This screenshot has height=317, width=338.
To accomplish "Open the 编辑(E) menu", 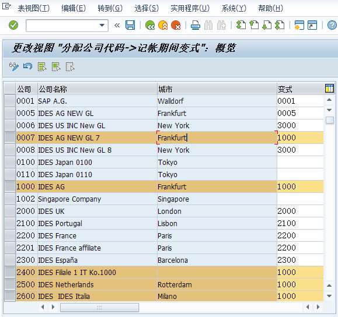I will [74, 8].
